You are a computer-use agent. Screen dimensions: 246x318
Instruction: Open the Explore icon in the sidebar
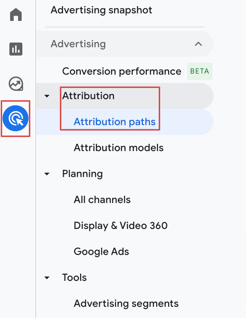pyautogui.click(x=16, y=84)
